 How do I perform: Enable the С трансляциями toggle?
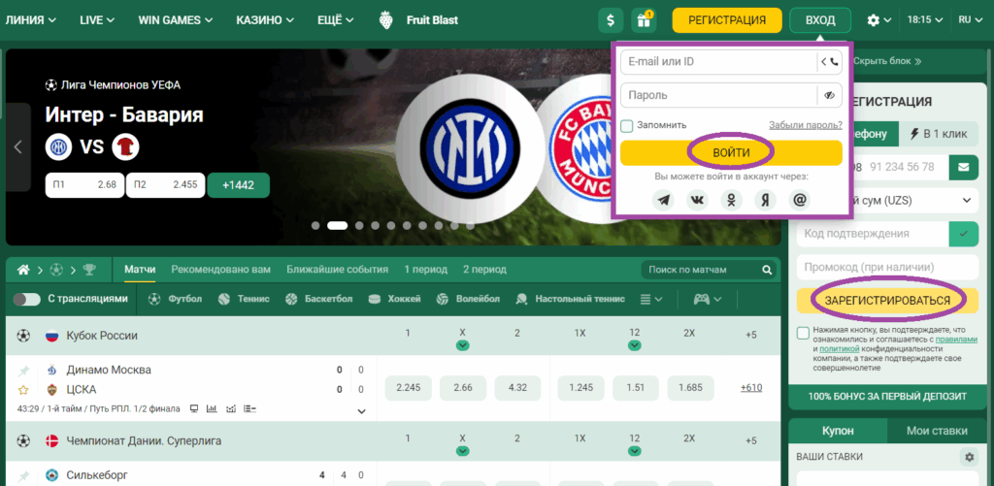pyautogui.click(x=27, y=300)
